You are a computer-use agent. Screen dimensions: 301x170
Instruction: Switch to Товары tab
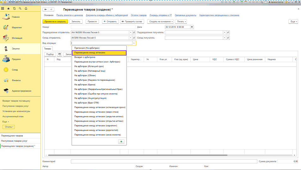coord(47,49)
